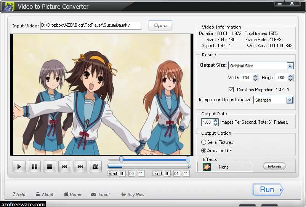Click the Work Area 00:01:00:842 text
Image resolution: width=306 pixels, height=207 pixels.
[x=269, y=46]
